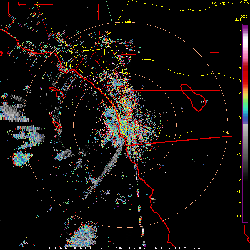Click the 0.5 DEG elevation text
This screenshot has width=250, height=250.
(x=136, y=248)
